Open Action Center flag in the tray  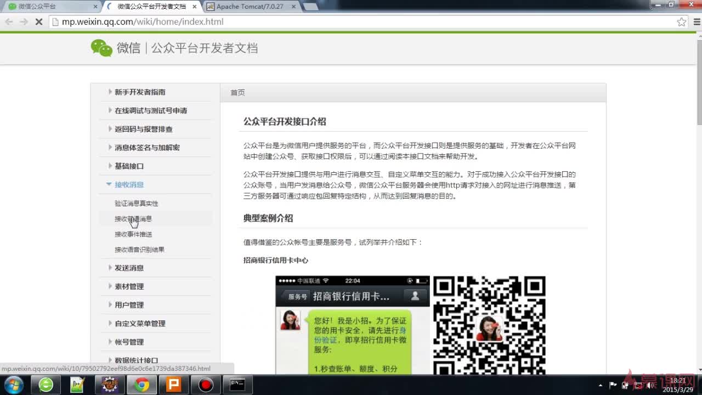(613, 385)
